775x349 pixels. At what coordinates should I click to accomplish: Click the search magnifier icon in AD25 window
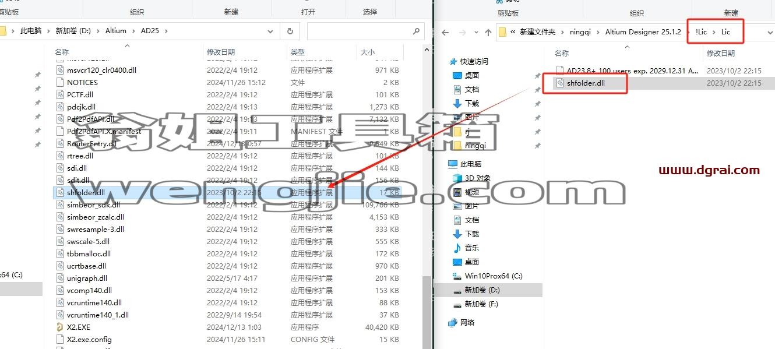click(415, 31)
